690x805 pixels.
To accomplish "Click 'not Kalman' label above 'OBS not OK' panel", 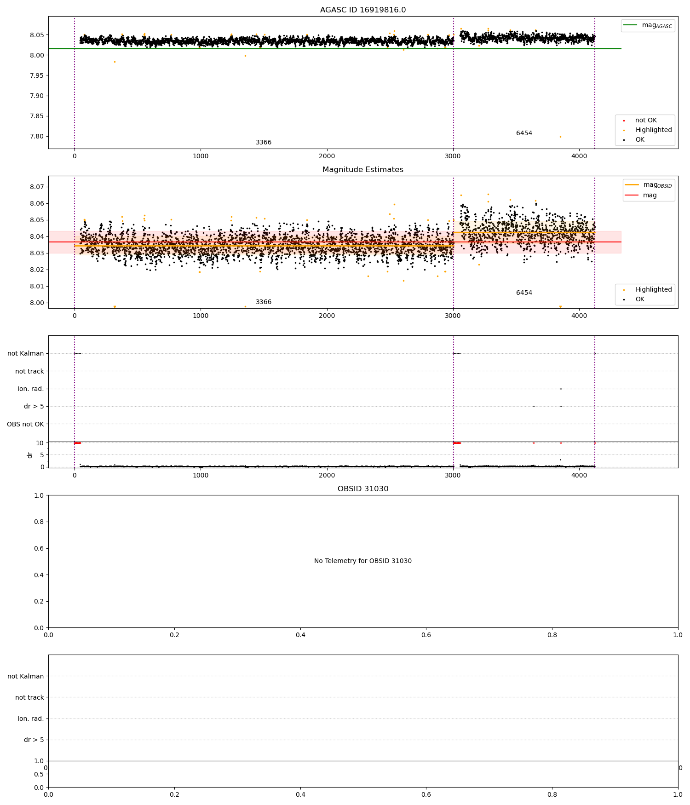I will click(26, 354).
